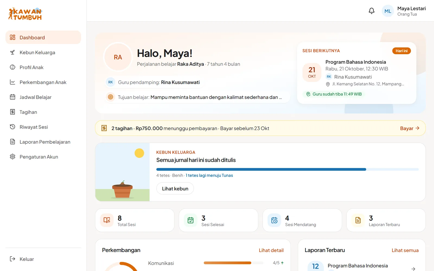Click the Sesi Selesai calendar-check icon
The height and width of the screenshot is (271, 434).
191,220
